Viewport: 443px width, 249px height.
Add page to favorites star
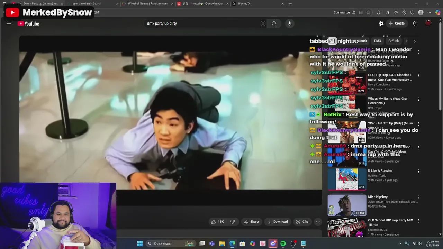pos(368,12)
